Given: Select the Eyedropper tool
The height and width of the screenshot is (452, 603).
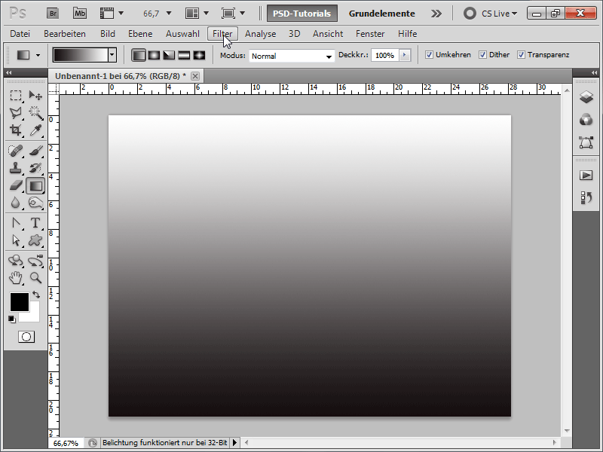Looking at the screenshot, I should (x=35, y=130).
